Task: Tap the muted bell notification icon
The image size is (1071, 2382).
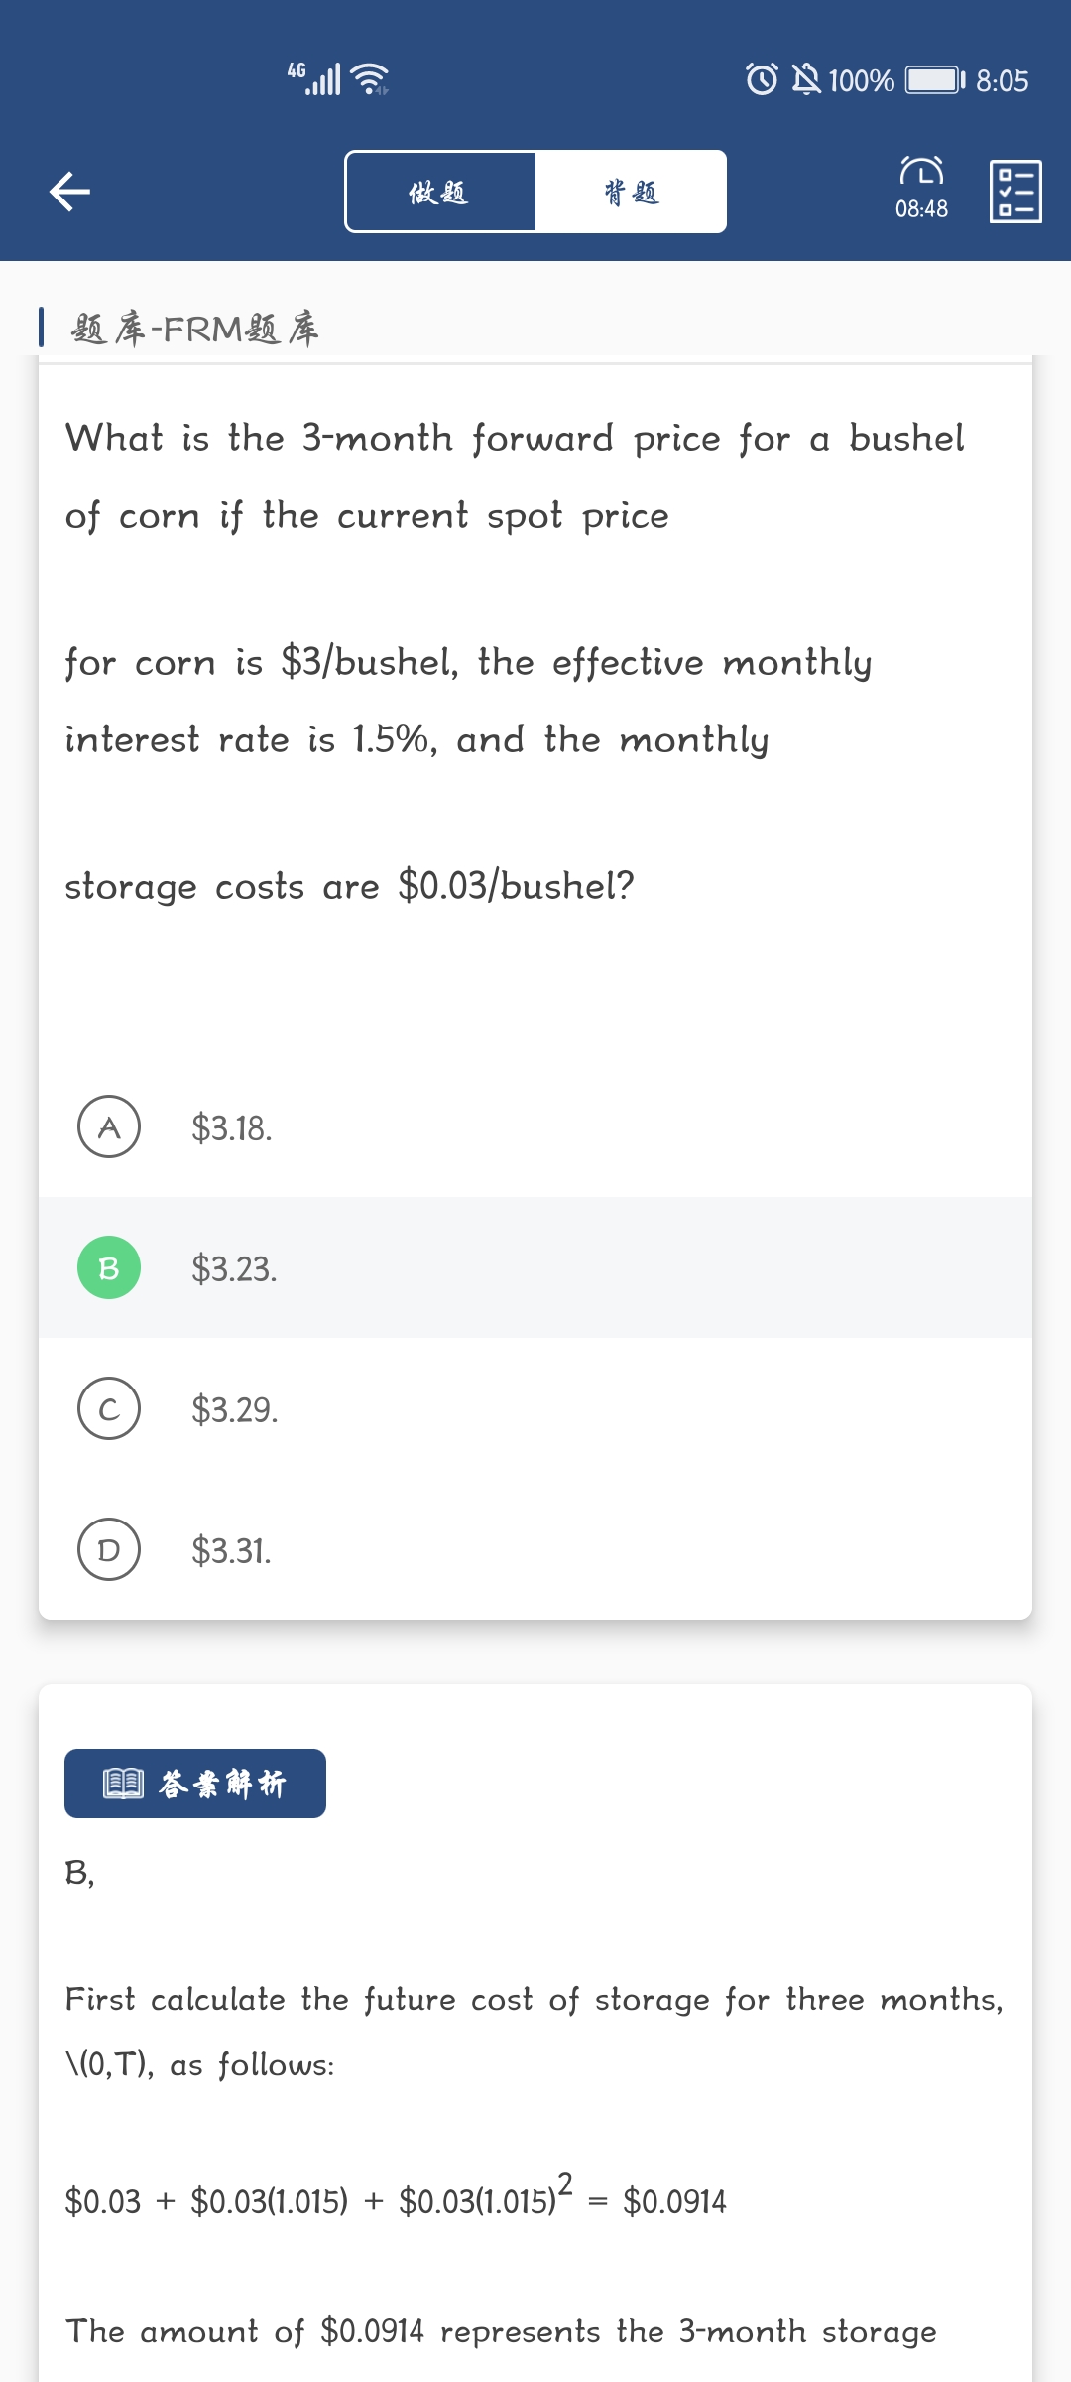Action: coord(806,79)
